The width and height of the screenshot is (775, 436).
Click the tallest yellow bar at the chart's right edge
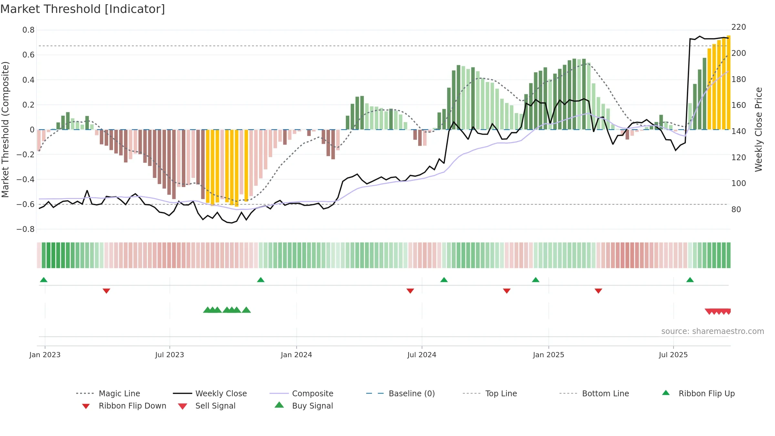(728, 82)
